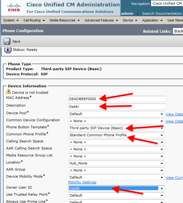Screen dimensions: 183x203
Task: Click the Search Documentation link
Action: 162,13
